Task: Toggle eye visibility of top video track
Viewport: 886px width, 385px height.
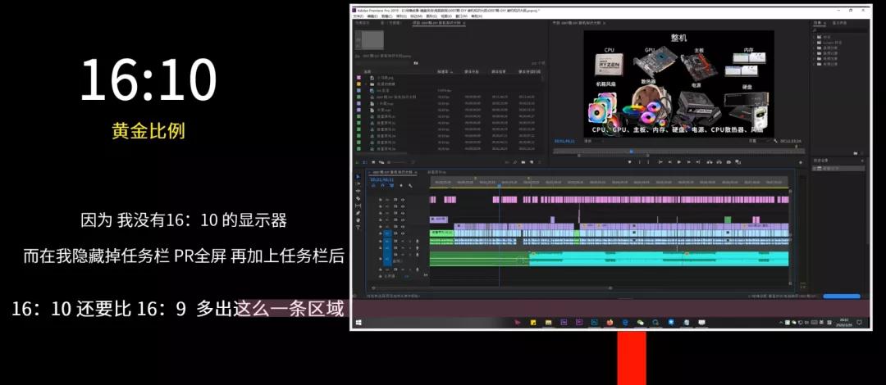Action: tap(403, 200)
